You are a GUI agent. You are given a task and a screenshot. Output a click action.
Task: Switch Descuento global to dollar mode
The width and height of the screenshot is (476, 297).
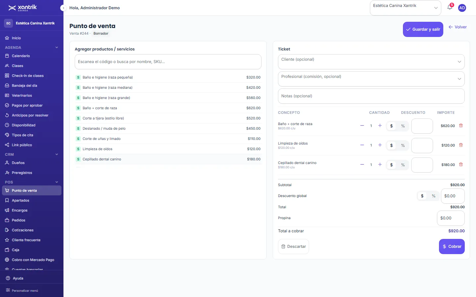coord(422,196)
